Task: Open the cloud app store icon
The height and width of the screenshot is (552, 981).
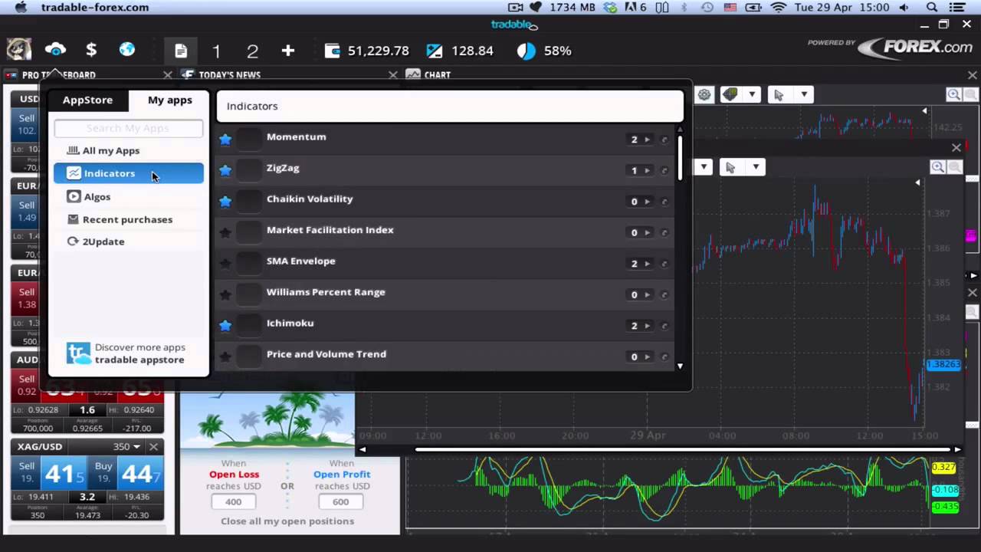Action: click(55, 51)
